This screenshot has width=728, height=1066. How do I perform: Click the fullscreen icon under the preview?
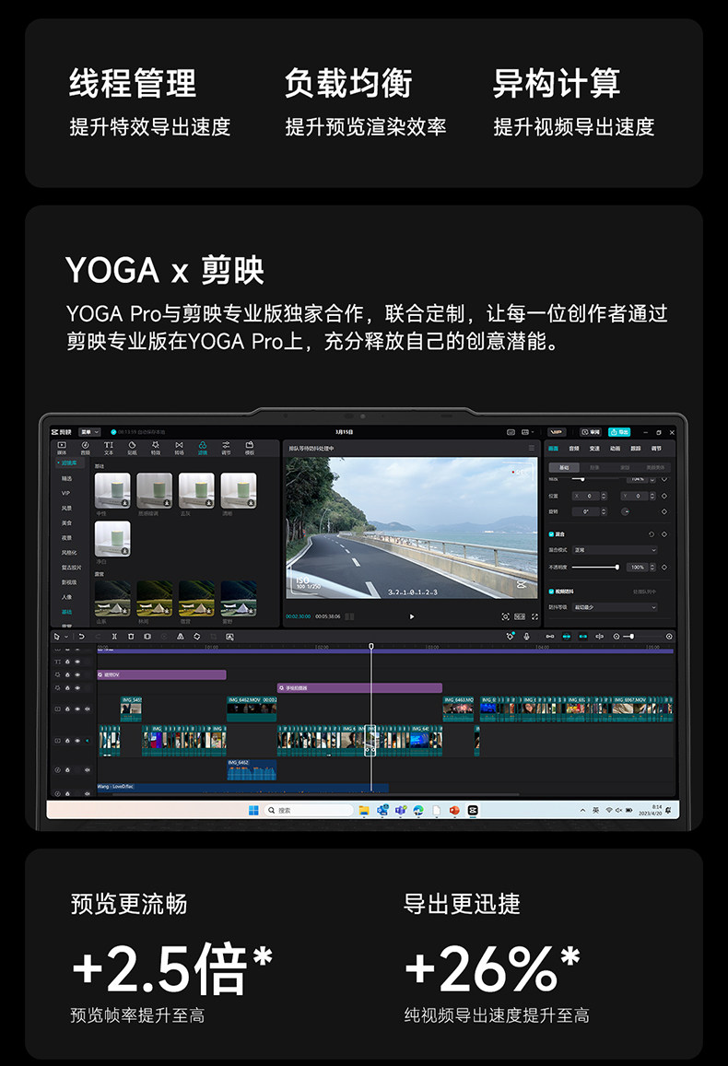coord(534,616)
